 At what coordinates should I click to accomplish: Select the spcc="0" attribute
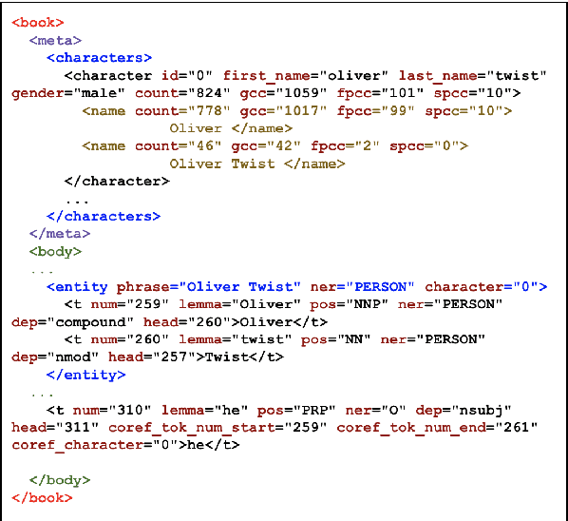point(425,146)
